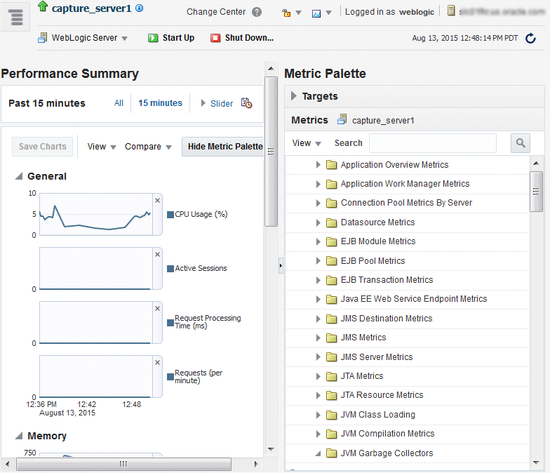Screen dimensions: 550x473
Task: Remove the Active Sessions chart
Action: 157,254
